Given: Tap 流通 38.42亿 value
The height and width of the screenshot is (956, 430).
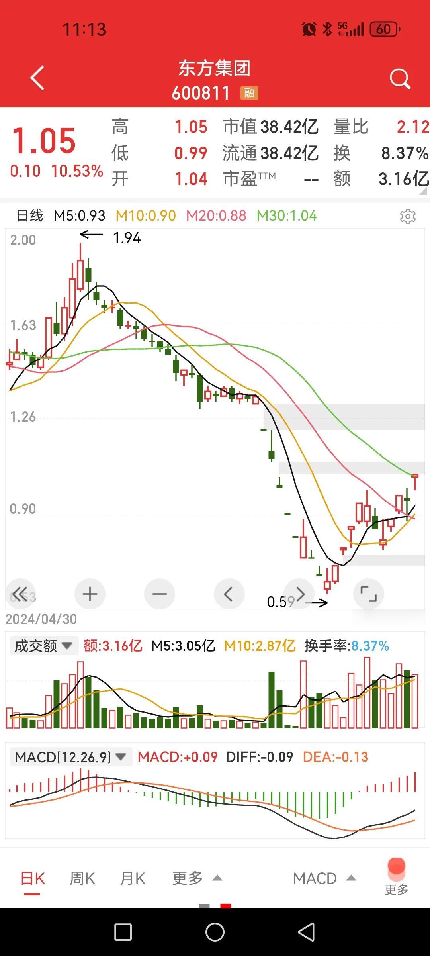Looking at the screenshot, I should click(289, 153).
